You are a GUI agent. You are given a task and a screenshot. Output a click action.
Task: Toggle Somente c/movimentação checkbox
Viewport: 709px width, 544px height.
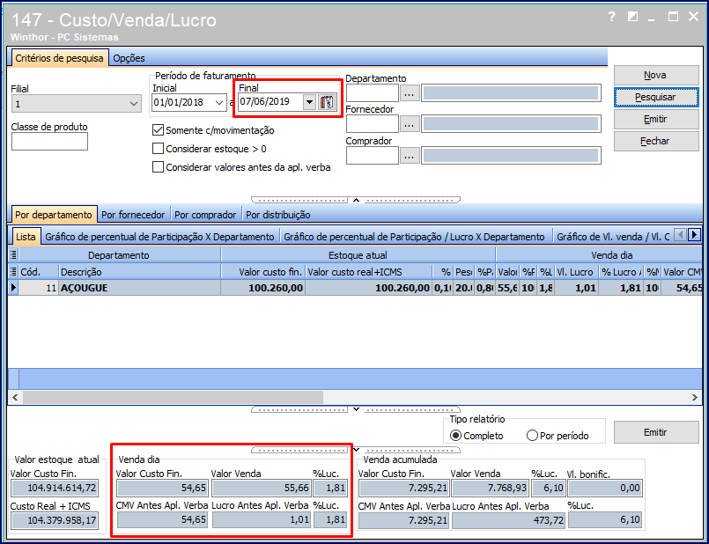click(x=158, y=130)
